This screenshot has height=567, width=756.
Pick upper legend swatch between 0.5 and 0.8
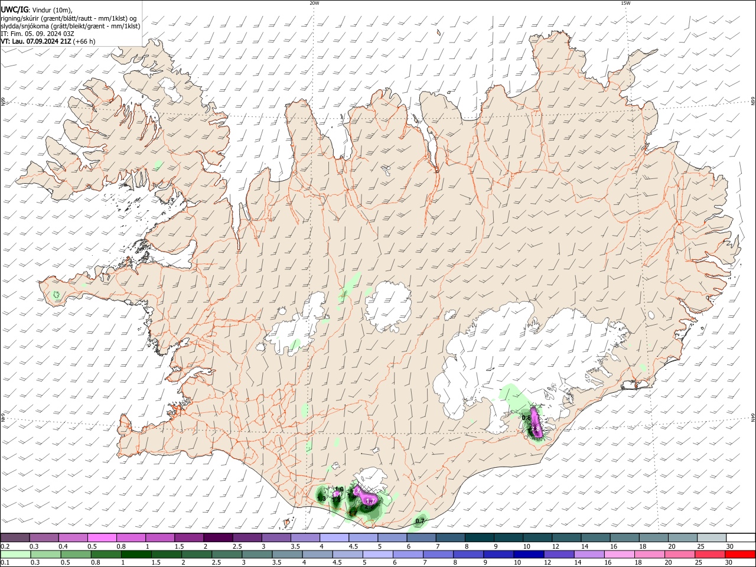click(x=102, y=537)
